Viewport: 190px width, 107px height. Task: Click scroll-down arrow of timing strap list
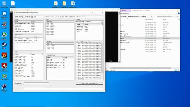102,77
